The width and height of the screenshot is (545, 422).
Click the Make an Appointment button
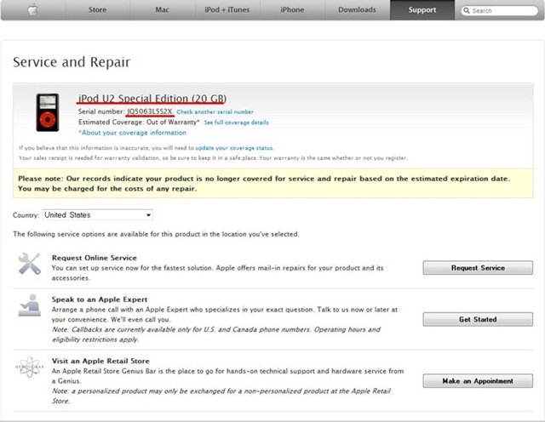(x=478, y=381)
